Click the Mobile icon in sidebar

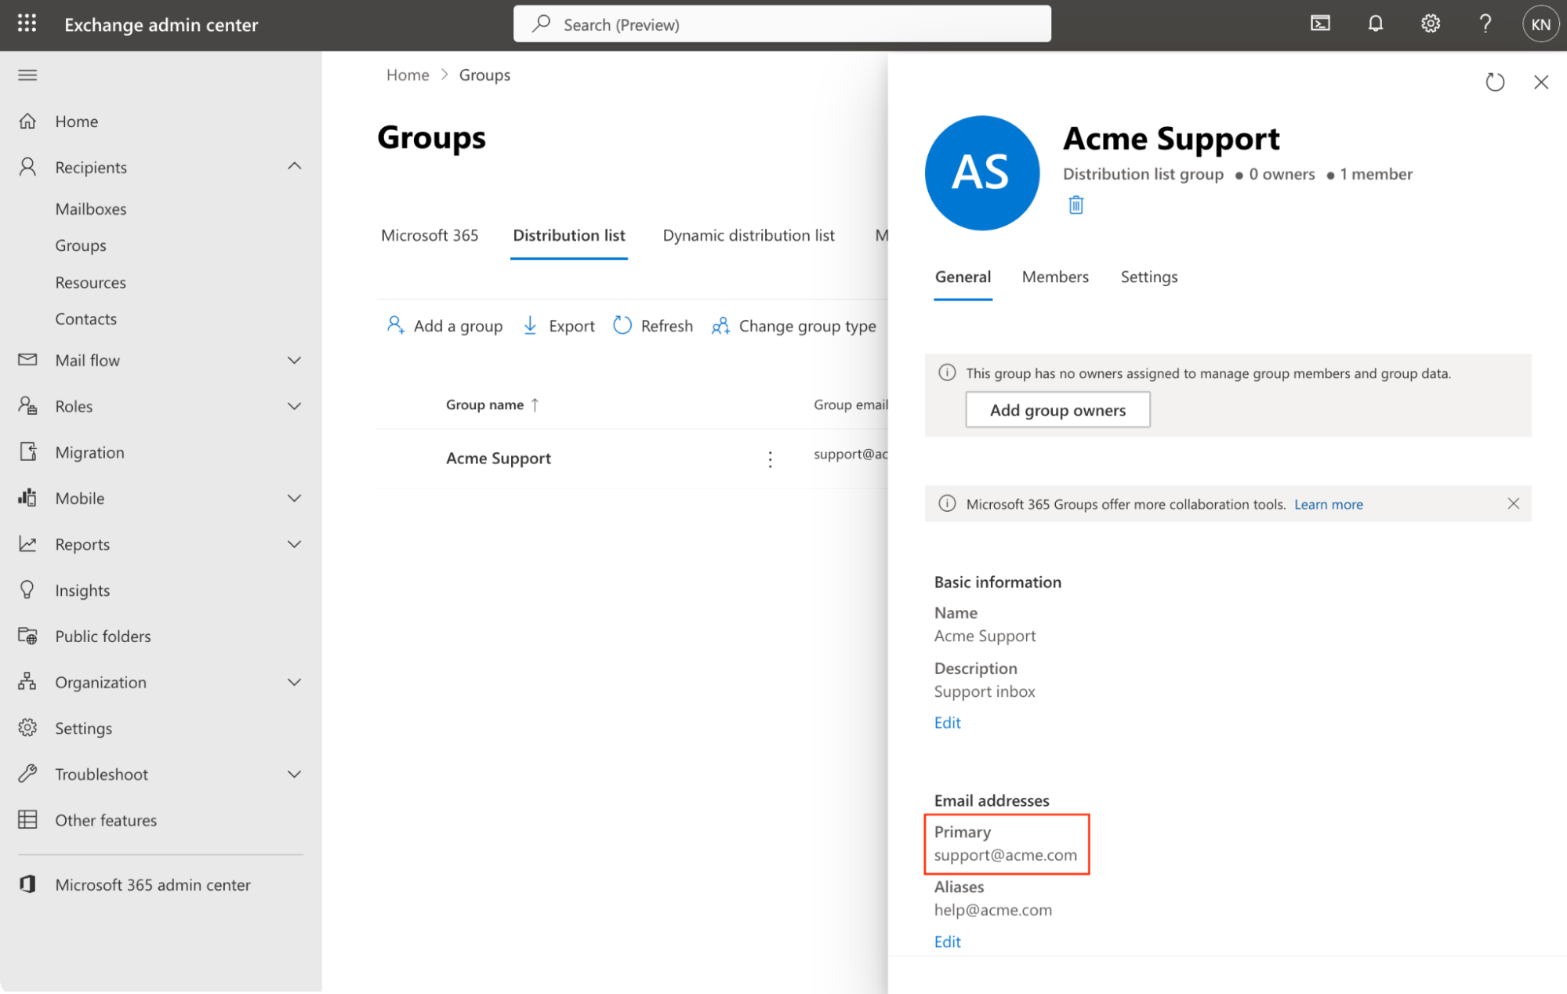pyautogui.click(x=27, y=497)
